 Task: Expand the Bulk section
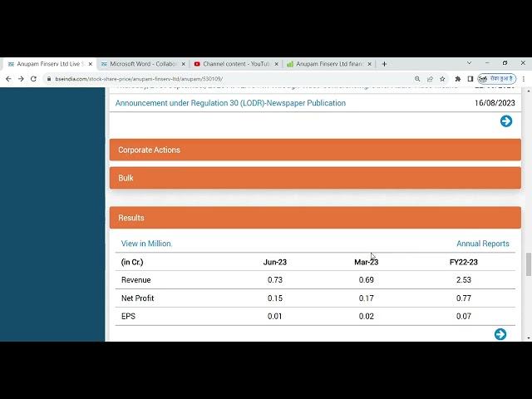(x=315, y=178)
